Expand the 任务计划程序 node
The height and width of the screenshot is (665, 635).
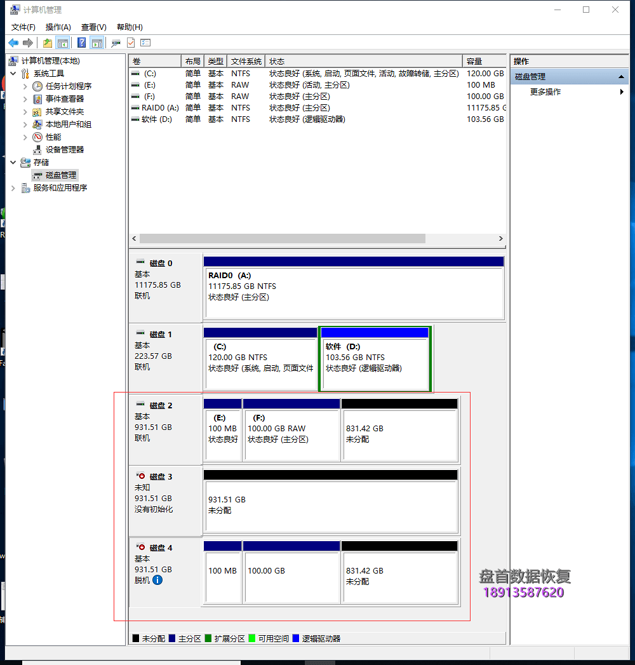[x=25, y=86]
